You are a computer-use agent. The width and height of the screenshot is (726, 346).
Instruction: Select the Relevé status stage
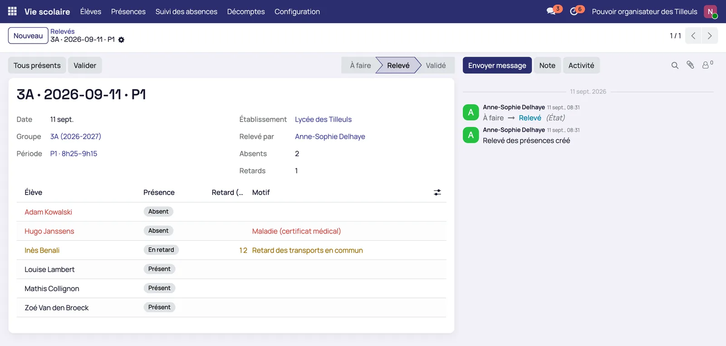[x=398, y=65]
